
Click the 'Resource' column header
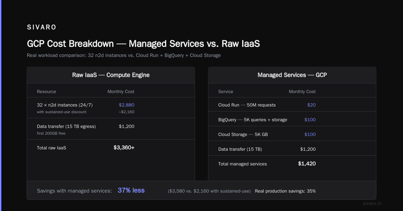[x=46, y=91]
